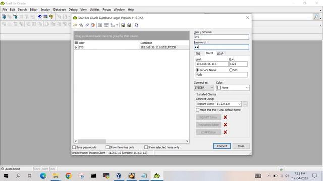Open the Database menu
The width and height of the screenshot is (323, 181).
(60, 10)
